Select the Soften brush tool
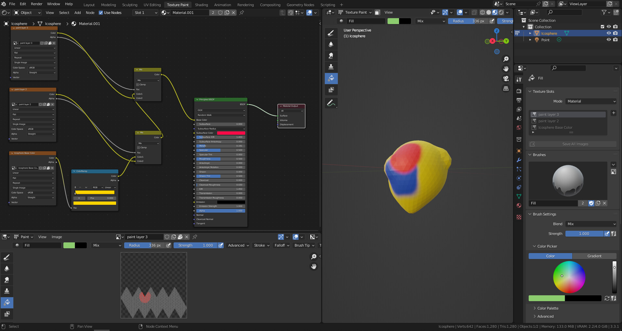Screen dimensions: 622x331 [x=331, y=44]
